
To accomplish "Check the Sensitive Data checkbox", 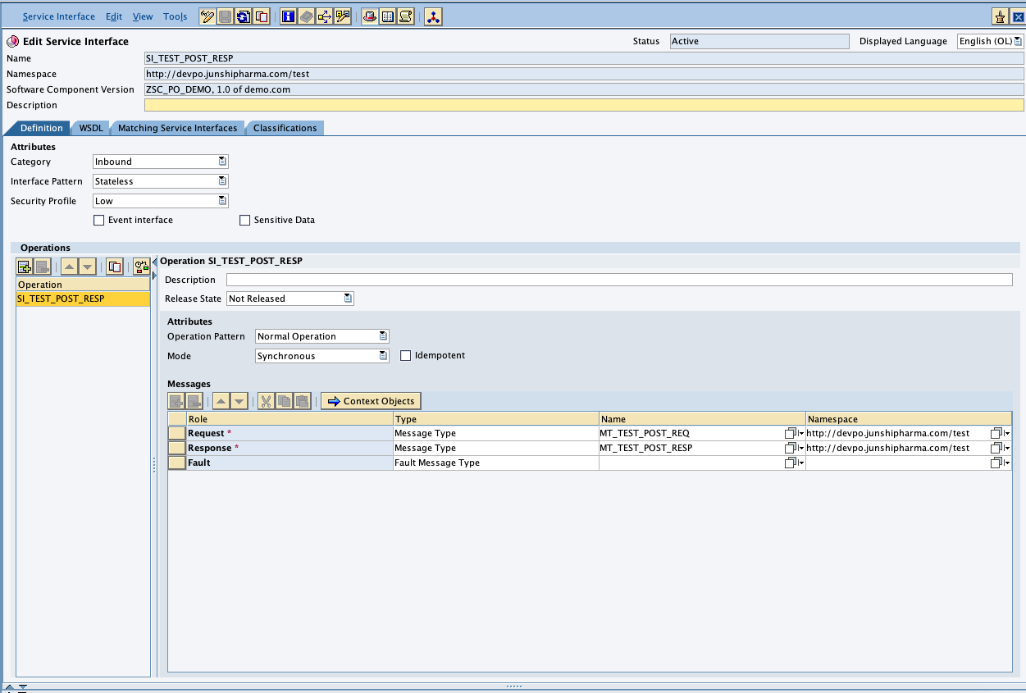I will 244,220.
